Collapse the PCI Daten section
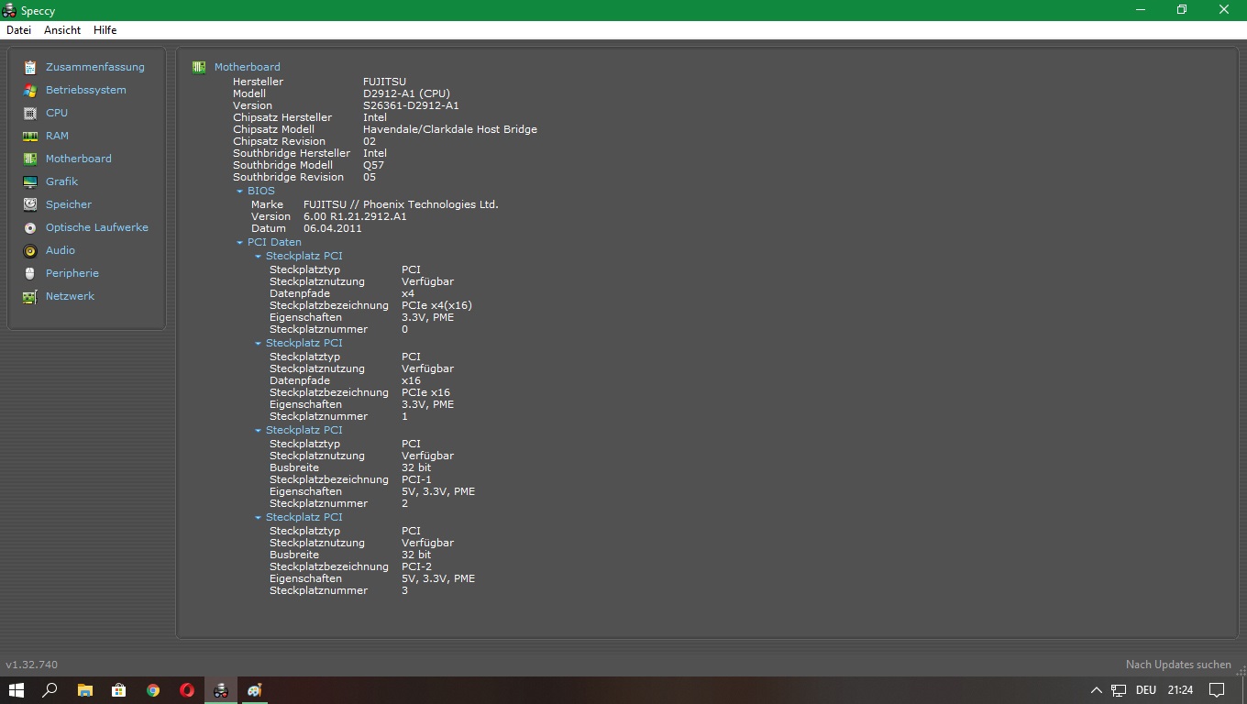Image resolution: width=1247 pixels, height=704 pixels. pos(239,243)
